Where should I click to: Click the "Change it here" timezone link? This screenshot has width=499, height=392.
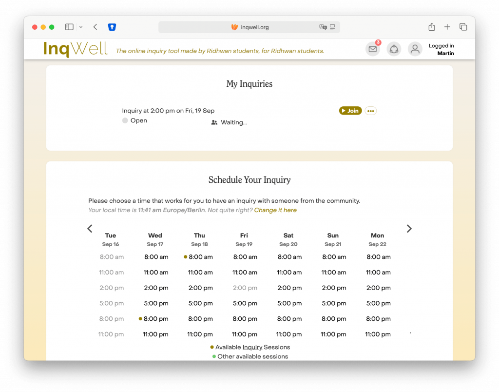tap(275, 210)
